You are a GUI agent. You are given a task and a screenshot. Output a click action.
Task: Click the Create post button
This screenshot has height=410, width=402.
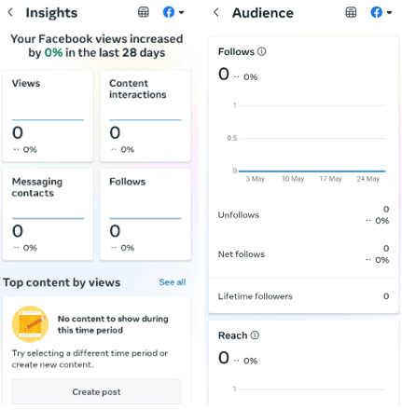(96, 391)
